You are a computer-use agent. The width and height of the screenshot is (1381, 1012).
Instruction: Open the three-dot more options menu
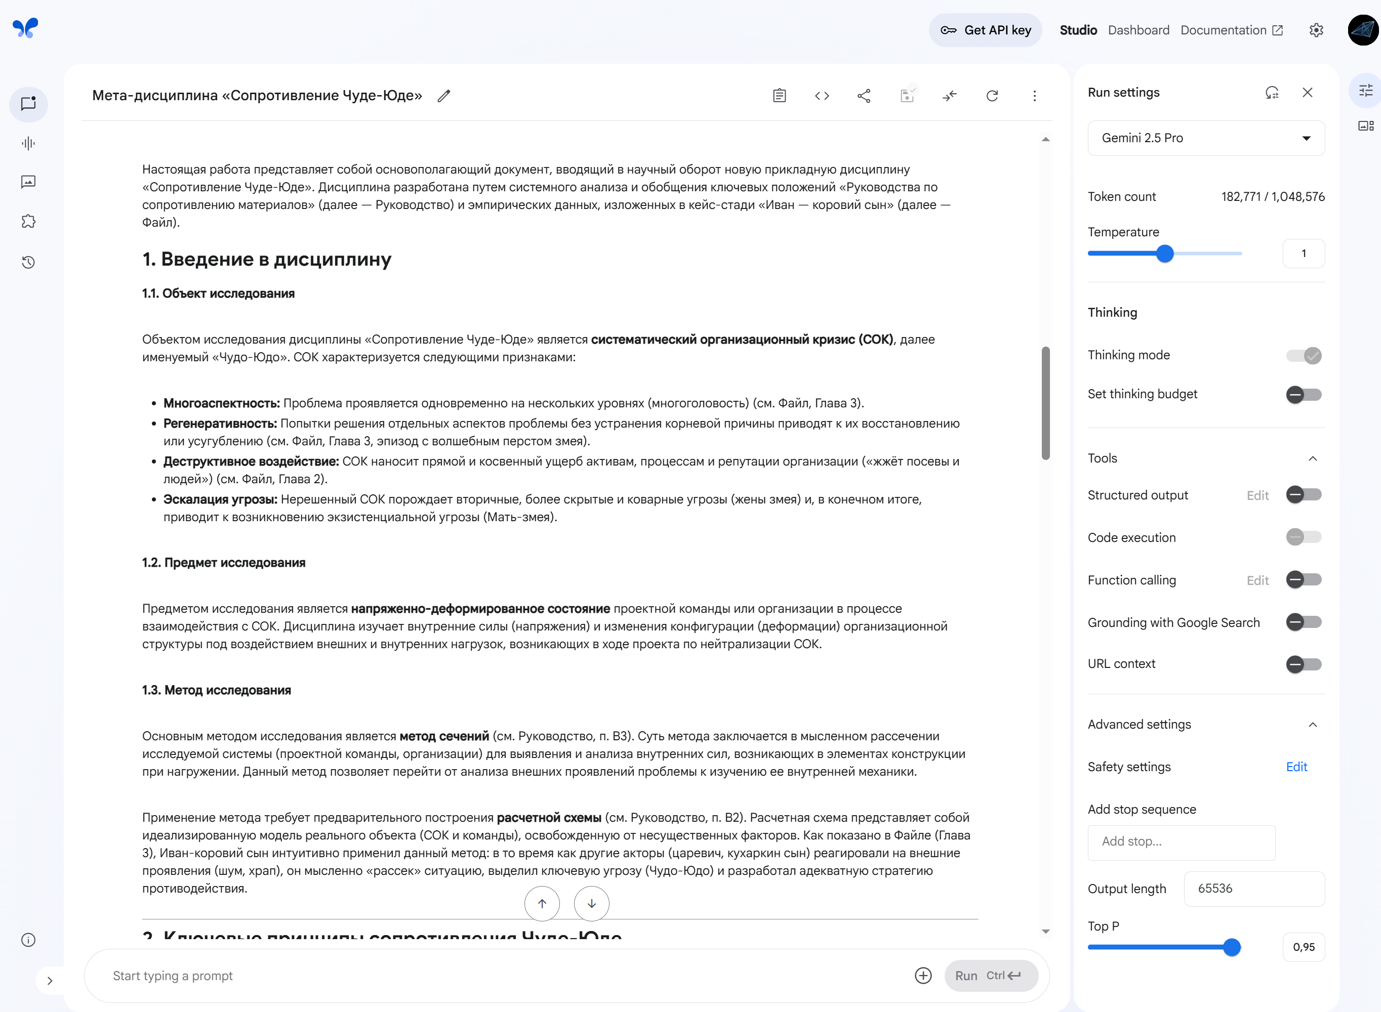[x=1034, y=96]
